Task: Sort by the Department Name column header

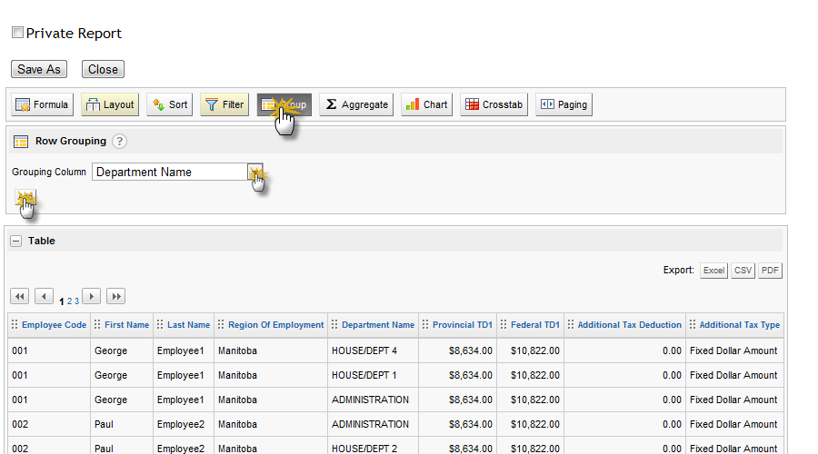Action: (378, 325)
